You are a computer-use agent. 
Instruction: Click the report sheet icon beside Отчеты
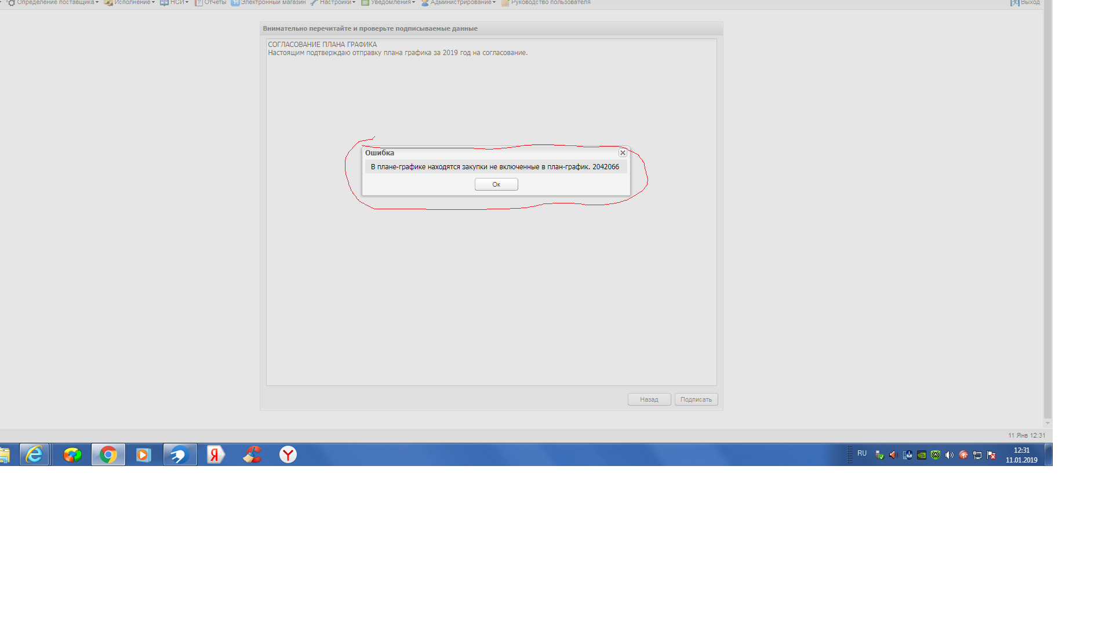point(198,2)
